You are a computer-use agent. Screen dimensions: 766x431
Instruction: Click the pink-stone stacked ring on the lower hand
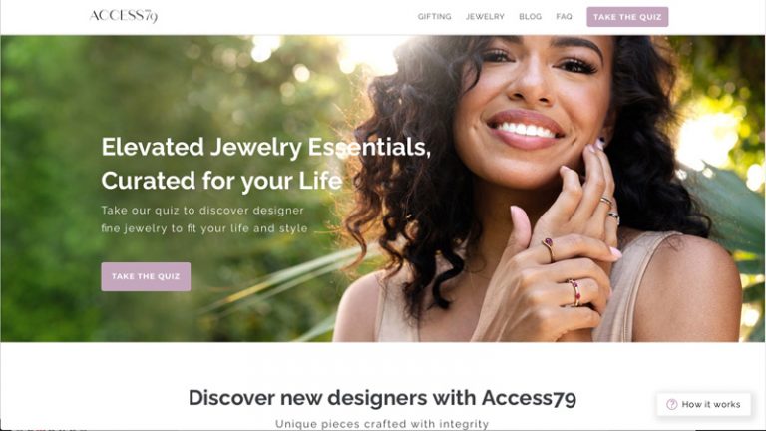(574, 292)
